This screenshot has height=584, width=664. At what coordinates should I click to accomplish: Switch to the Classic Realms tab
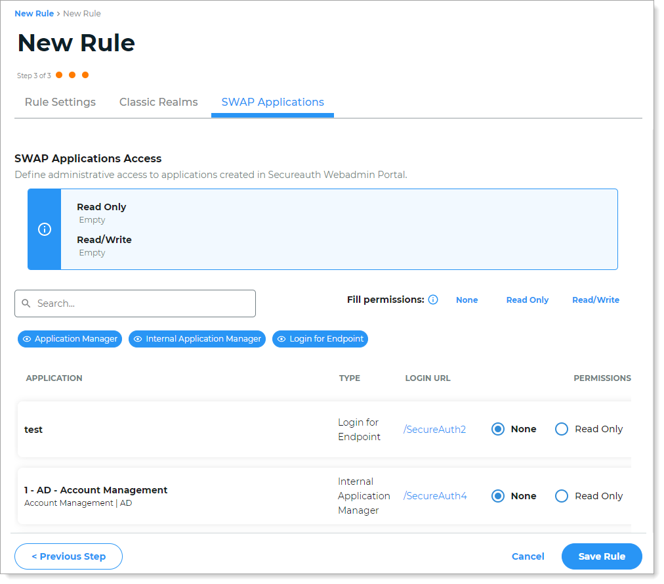point(158,102)
